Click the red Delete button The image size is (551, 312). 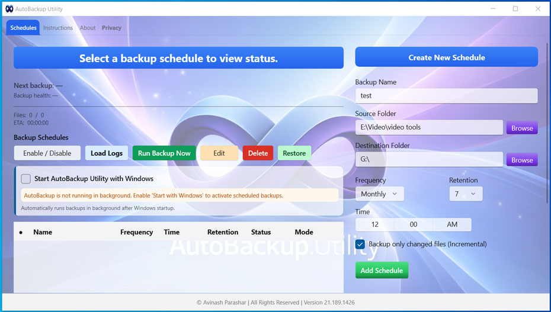coord(258,153)
